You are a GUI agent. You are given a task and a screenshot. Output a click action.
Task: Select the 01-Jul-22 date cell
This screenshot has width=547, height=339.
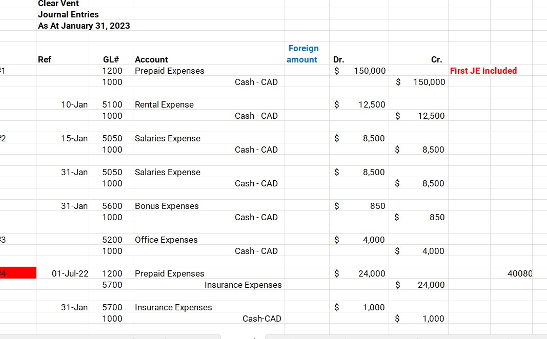(x=63, y=273)
